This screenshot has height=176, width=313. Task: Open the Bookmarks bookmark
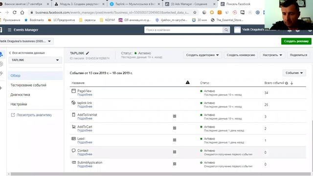tap(34, 20)
